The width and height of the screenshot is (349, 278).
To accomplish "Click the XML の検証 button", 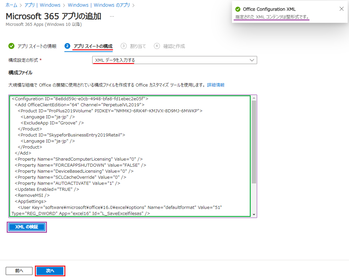I will [x=26, y=227].
